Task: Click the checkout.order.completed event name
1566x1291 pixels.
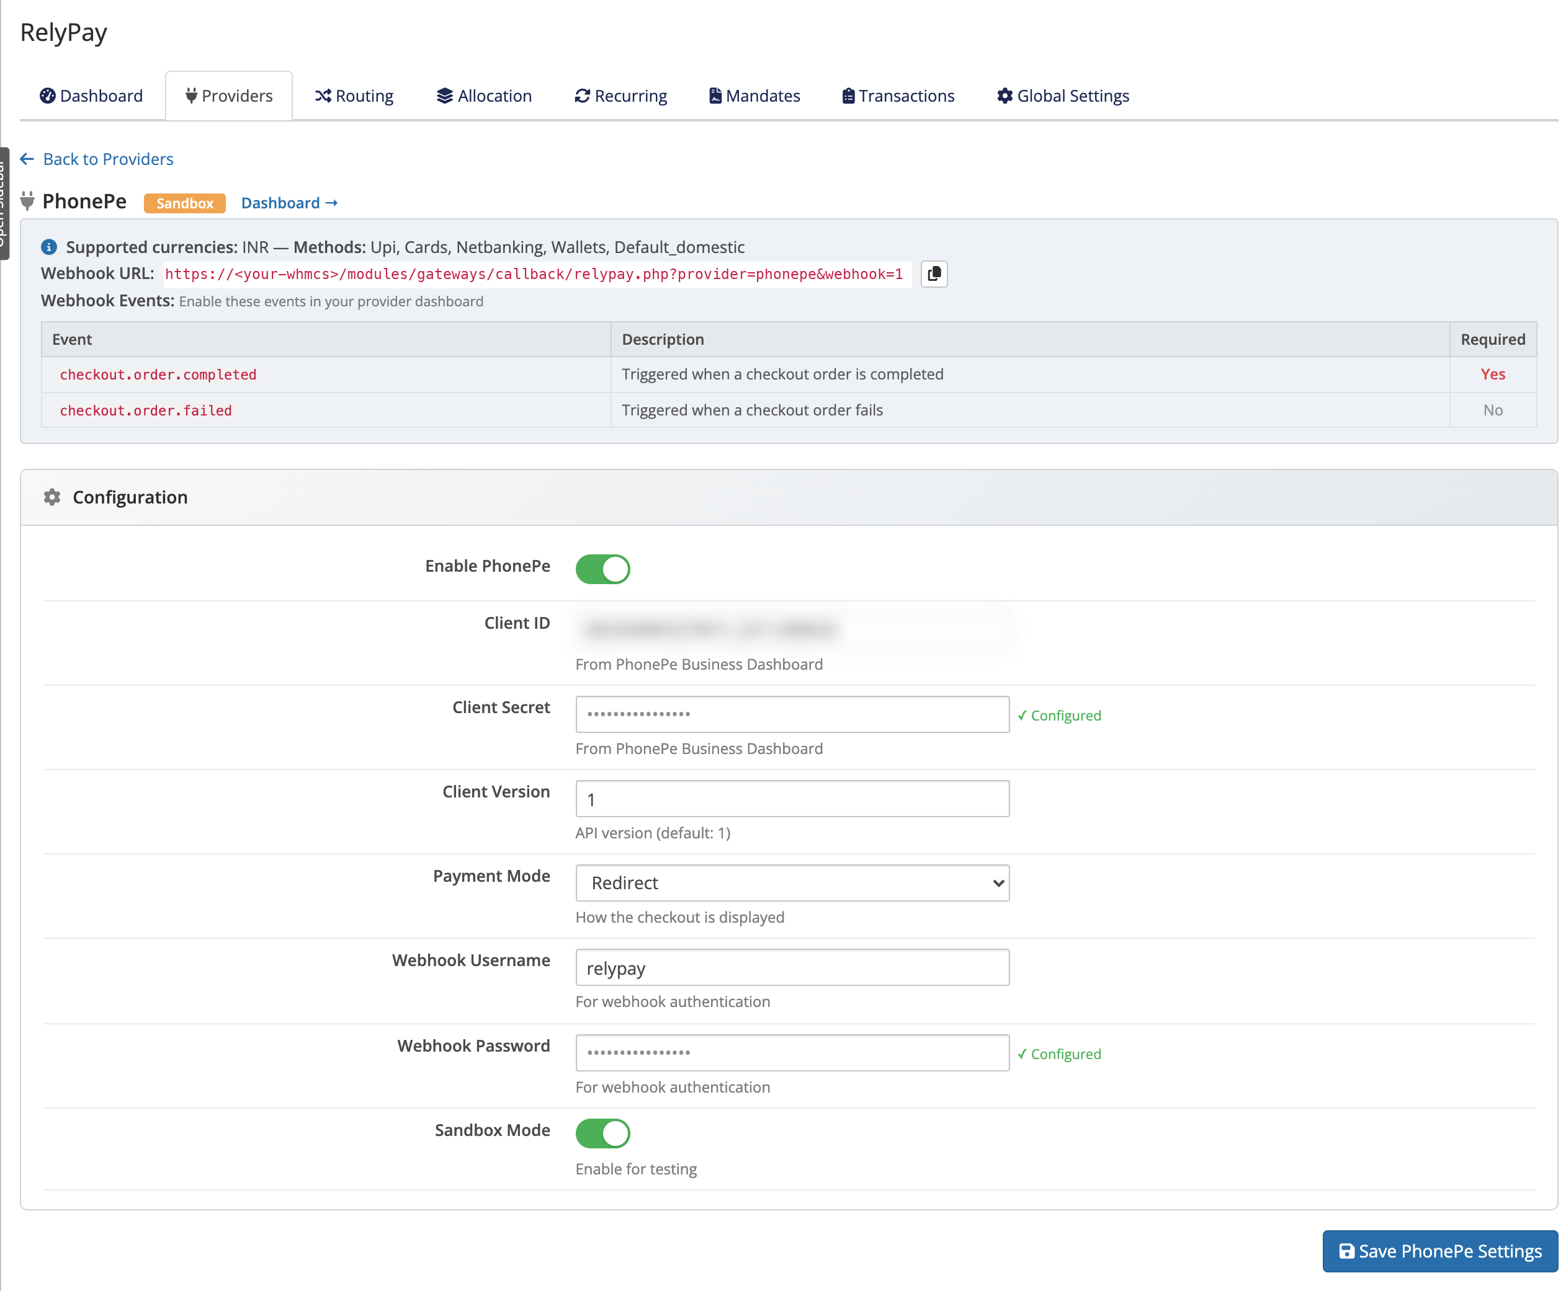Action: click(158, 375)
